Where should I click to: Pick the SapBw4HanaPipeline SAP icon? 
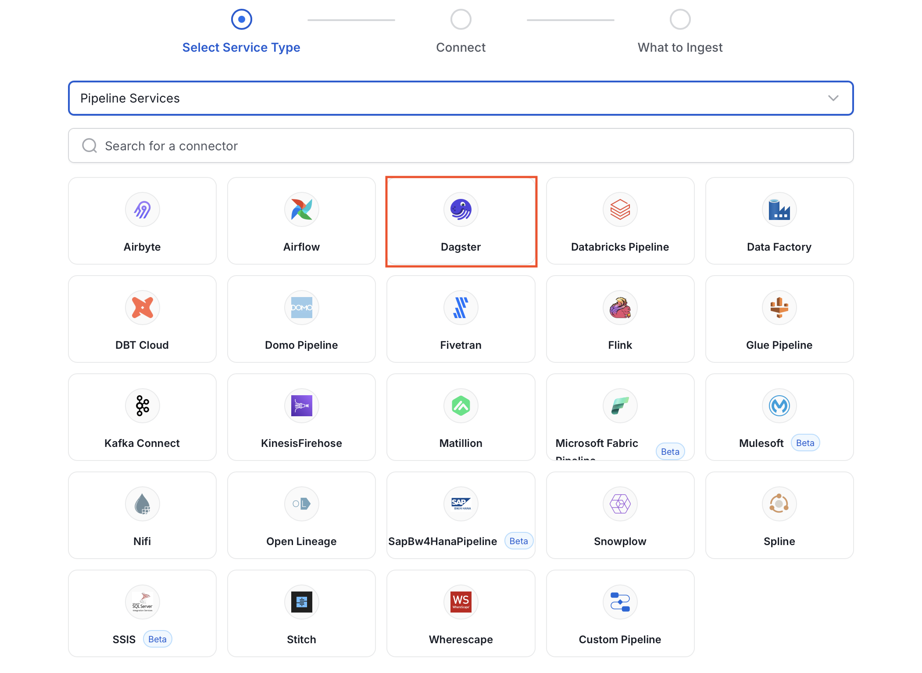[461, 504]
